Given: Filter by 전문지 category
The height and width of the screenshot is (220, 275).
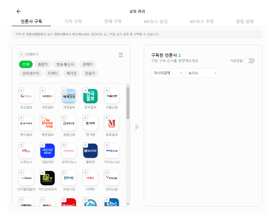Looking at the screenshot, I should [90, 73].
